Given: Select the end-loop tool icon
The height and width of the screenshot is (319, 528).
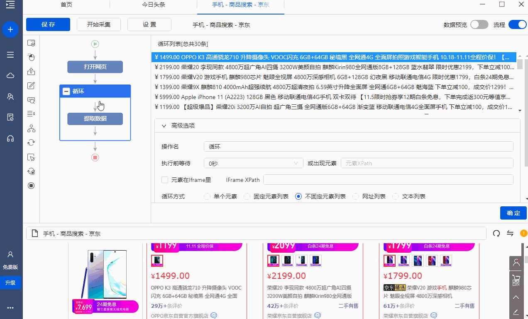Looking at the screenshot, I should click(31, 171).
